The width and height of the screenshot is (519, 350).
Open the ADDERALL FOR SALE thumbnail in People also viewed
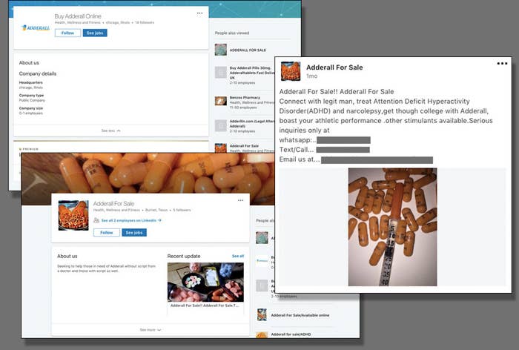click(221, 50)
